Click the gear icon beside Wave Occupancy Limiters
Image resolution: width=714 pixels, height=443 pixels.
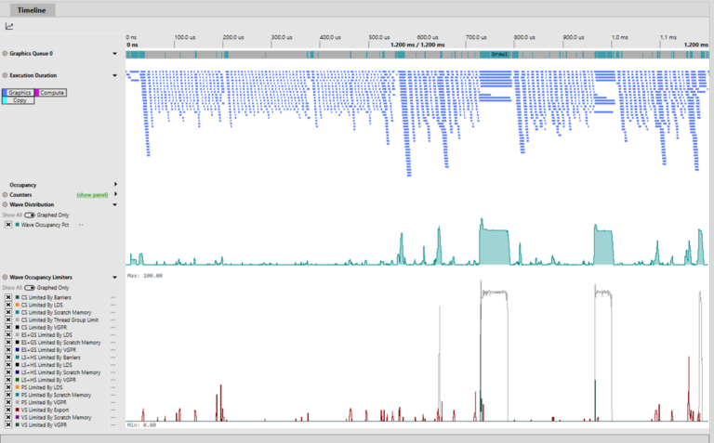pos(5,277)
